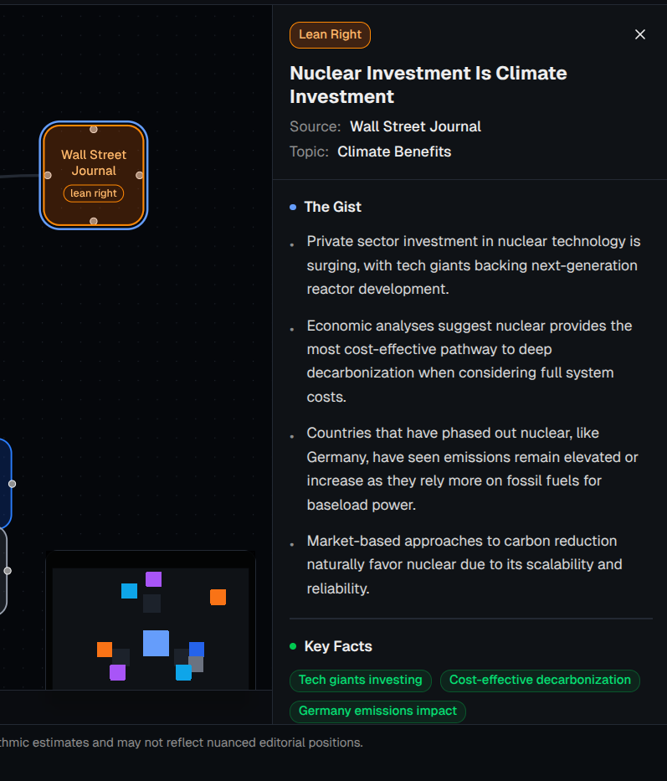Click the bullet about market-based approaches
Screen dimensions: 667x781
[464, 565]
